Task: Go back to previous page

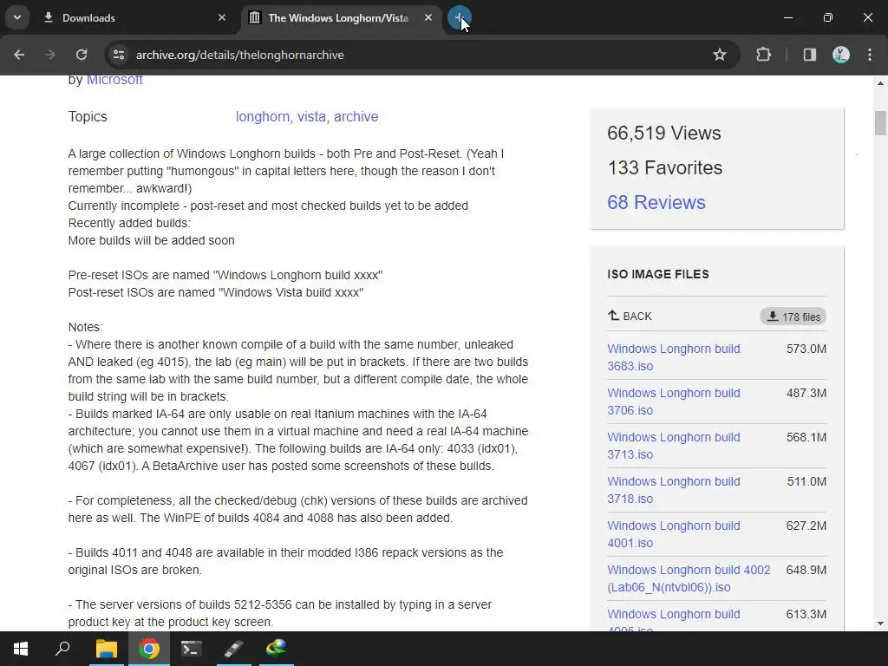Action: 19,55
